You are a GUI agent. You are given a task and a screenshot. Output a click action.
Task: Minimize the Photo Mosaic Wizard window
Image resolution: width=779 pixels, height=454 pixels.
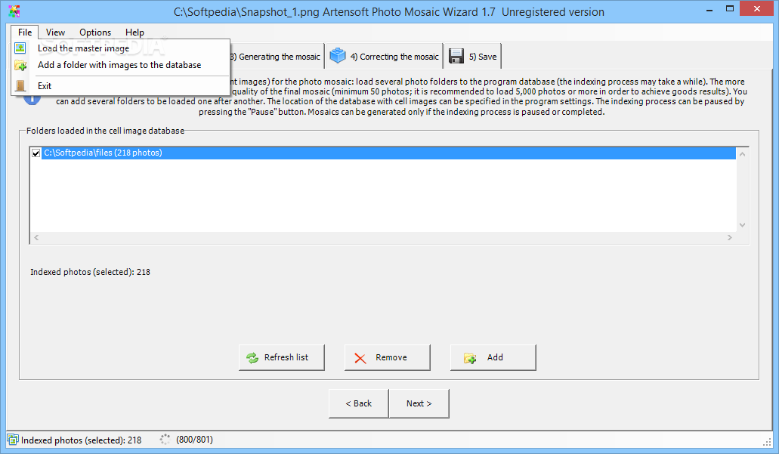(709, 9)
